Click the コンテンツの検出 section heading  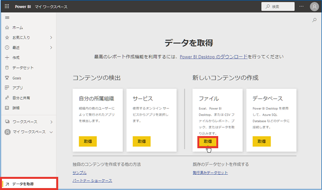pos(97,78)
